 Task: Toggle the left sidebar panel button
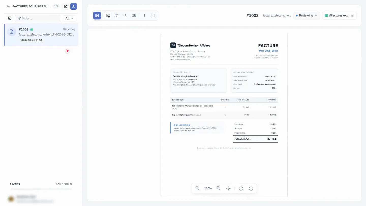click(97, 16)
